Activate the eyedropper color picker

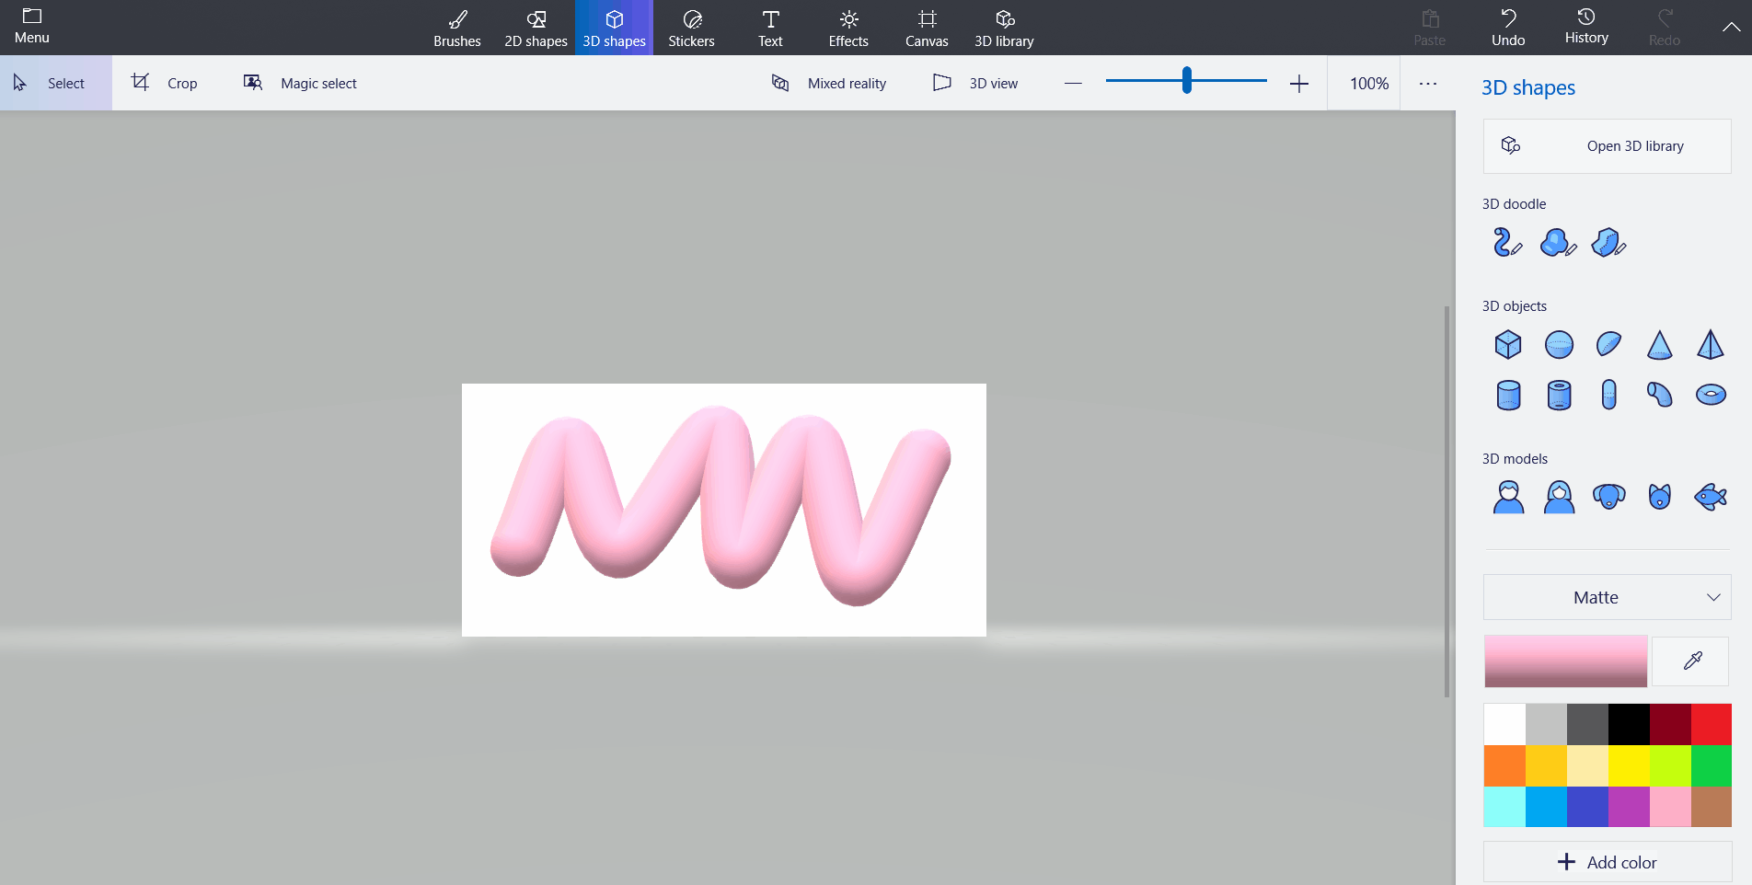point(1691,661)
